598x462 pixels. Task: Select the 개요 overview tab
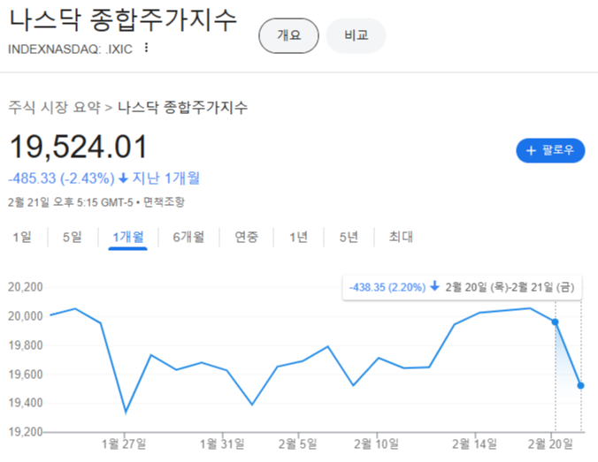coord(288,36)
